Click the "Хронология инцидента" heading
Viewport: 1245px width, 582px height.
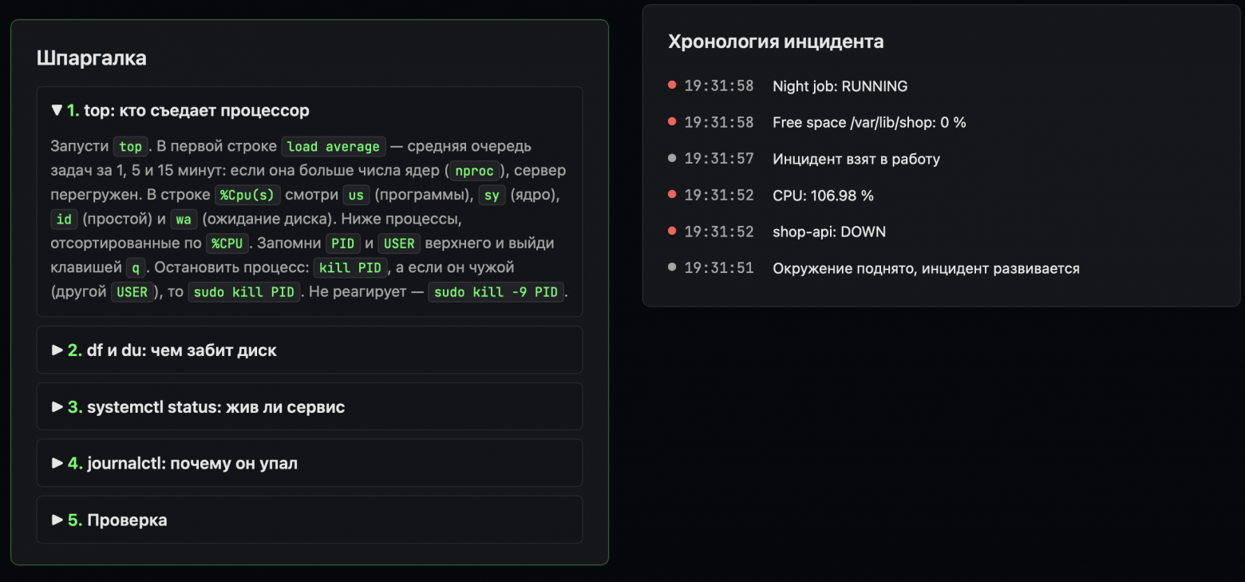tap(776, 42)
